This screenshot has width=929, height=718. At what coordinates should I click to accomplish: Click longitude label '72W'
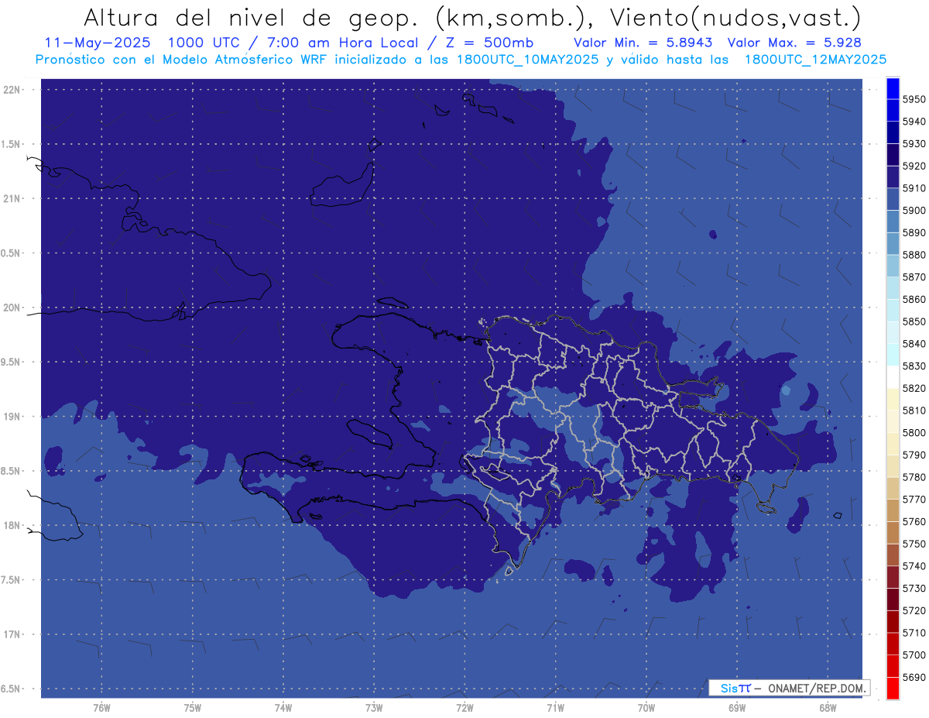[464, 707]
